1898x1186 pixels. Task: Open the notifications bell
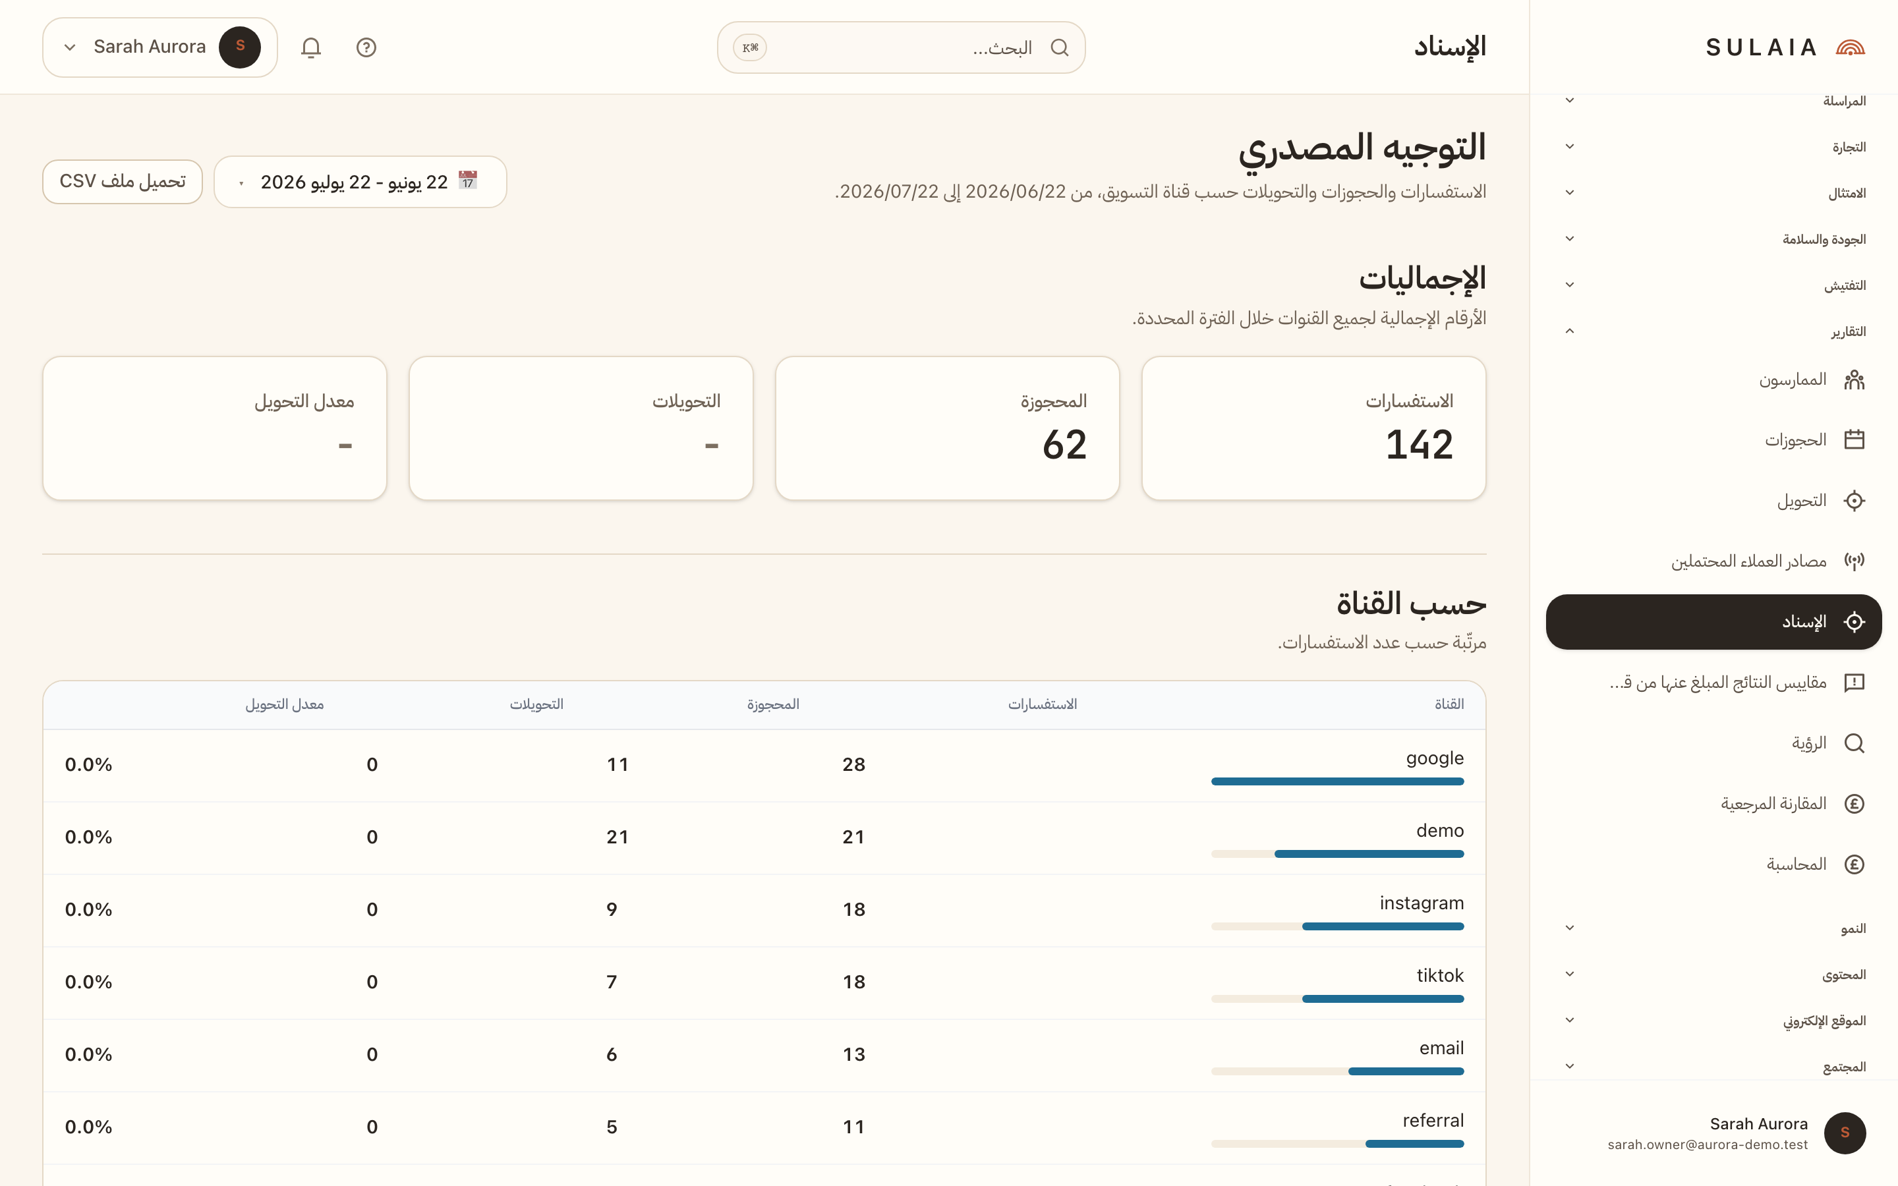point(310,48)
